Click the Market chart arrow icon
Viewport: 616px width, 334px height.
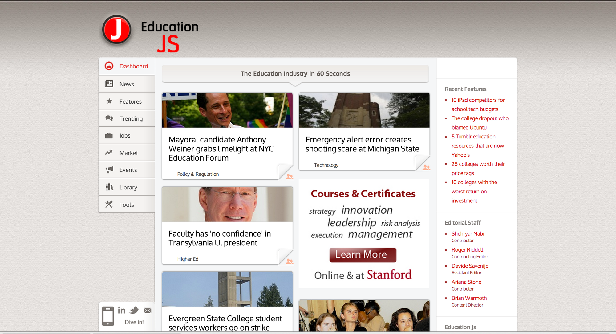(x=109, y=153)
